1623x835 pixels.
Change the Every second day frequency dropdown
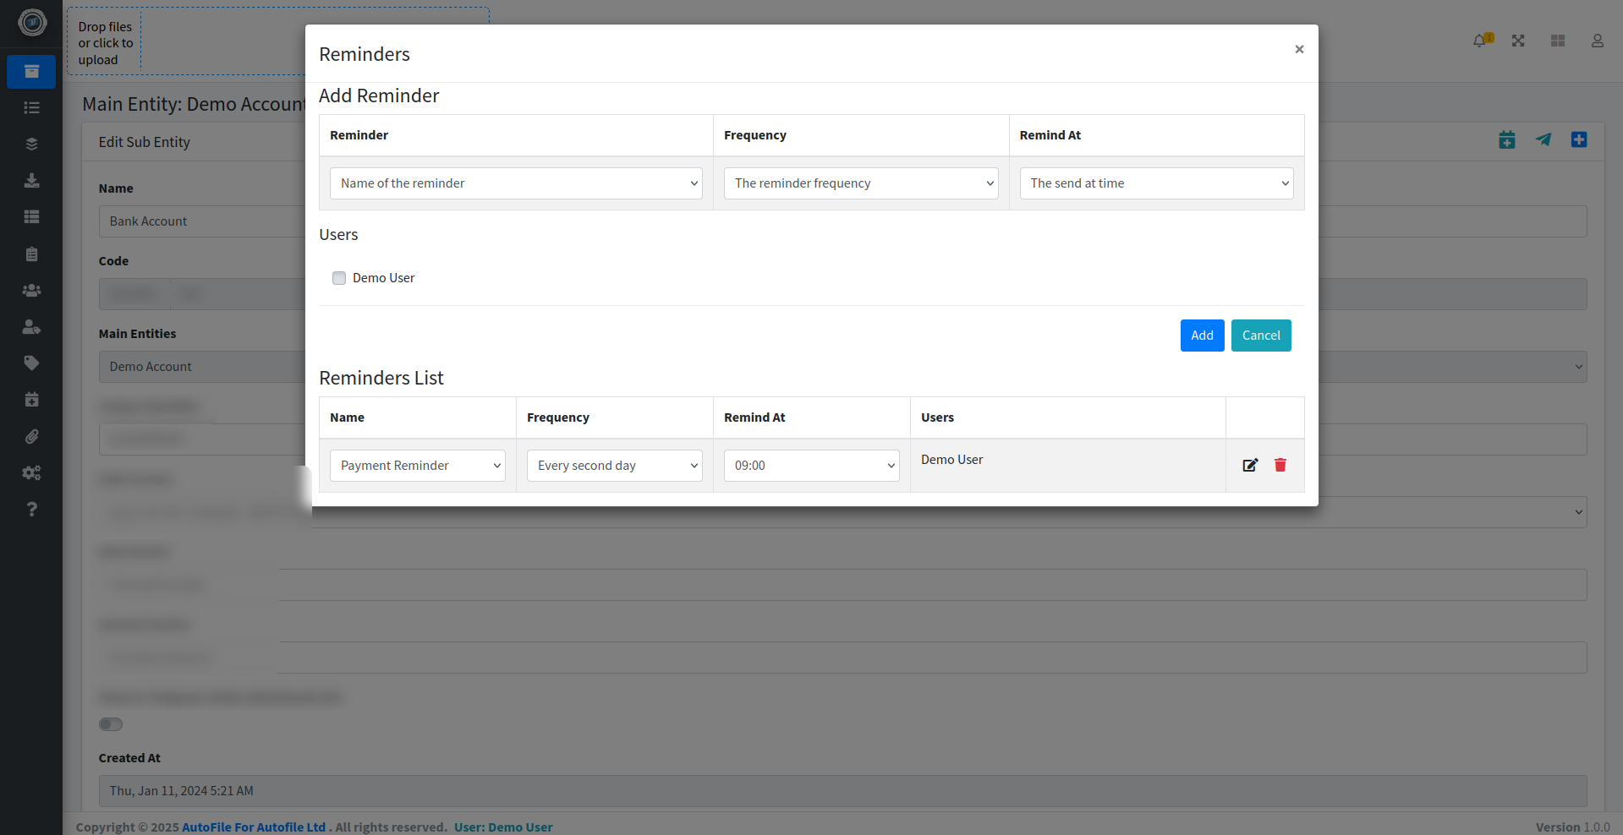coord(614,466)
